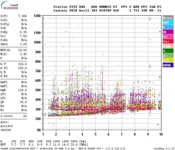Click the MUF 11.0 value for 1000 km
Screen dimensions: 175x150
pos(56,145)
